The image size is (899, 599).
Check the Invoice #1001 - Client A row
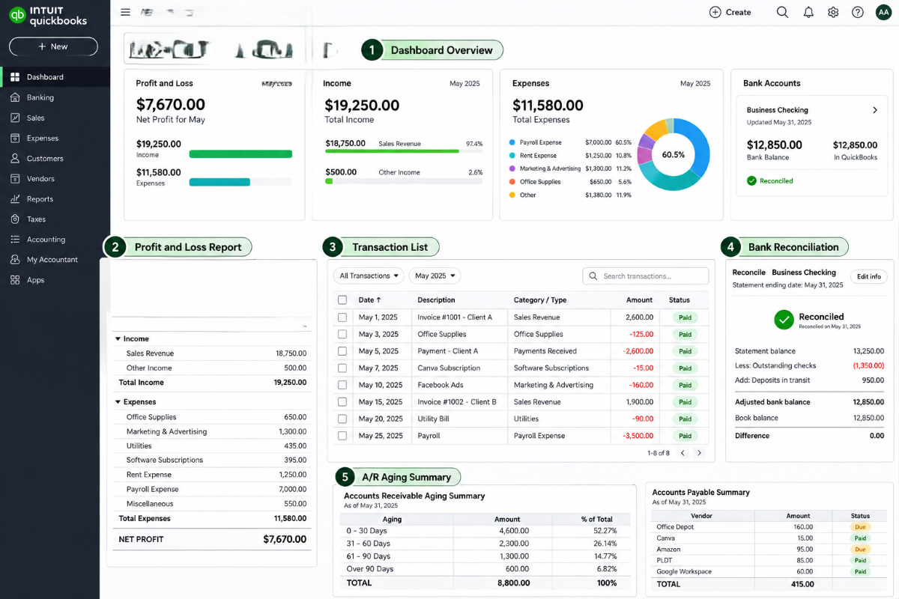[x=342, y=317]
